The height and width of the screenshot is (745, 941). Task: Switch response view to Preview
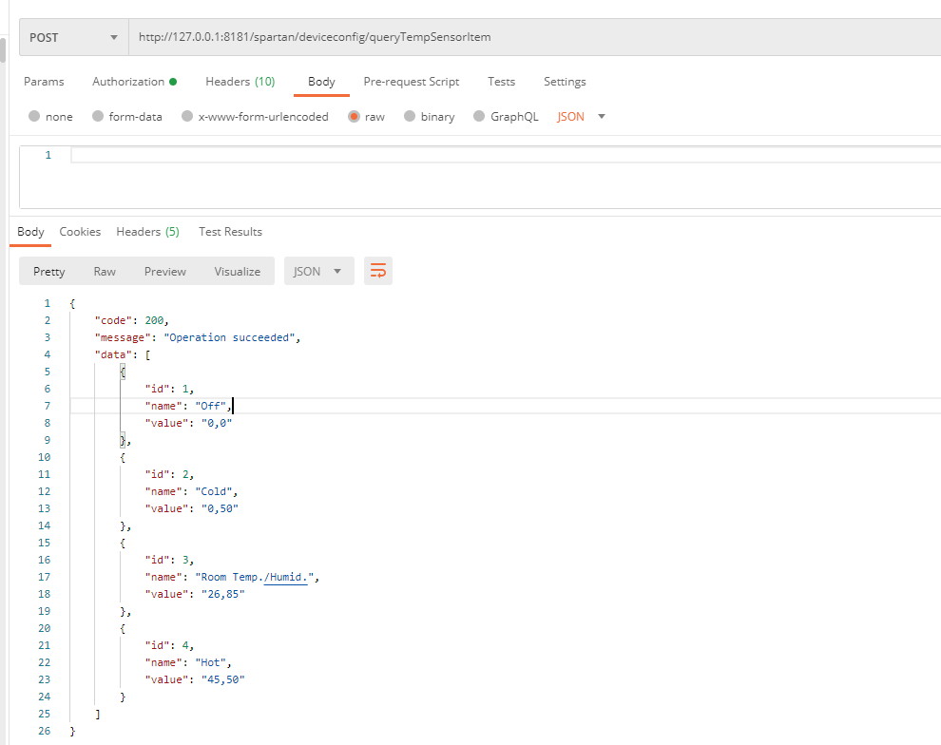click(x=164, y=271)
